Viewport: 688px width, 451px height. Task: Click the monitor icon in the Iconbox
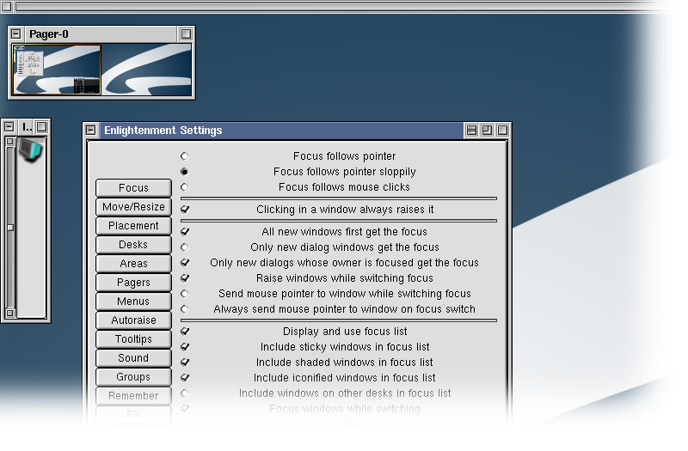(x=30, y=149)
